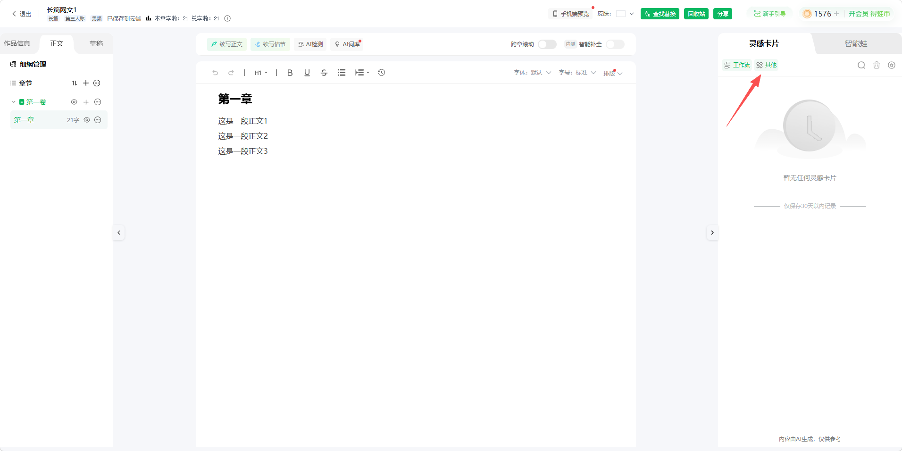This screenshot has width=902, height=451.
Task: Toggle visibility eye for 第一卷
Action: coord(74,102)
